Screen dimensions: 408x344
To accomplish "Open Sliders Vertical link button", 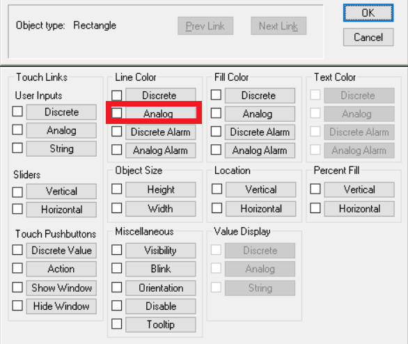I will [61, 191].
